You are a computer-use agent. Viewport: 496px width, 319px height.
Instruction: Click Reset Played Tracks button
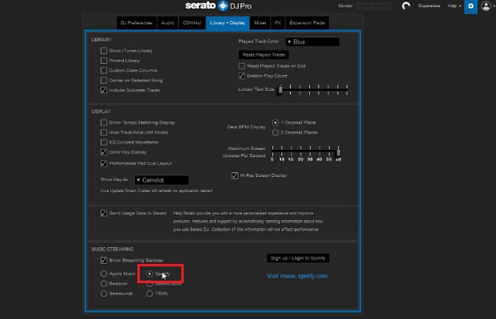click(264, 55)
